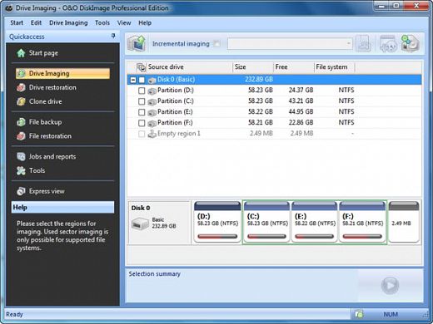Open the Clone drive icon
The height and width of the screenshot is (324, 433).
pos(21,101)
